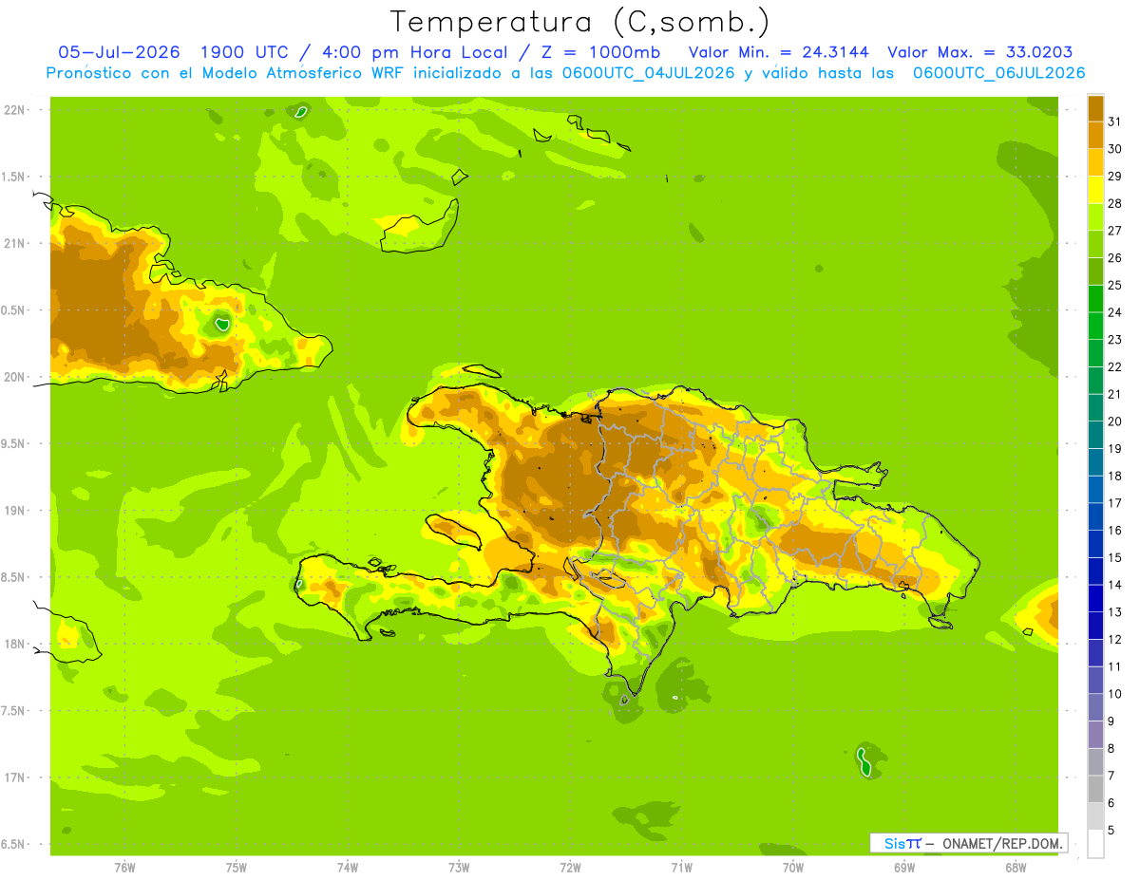Click the '20N' latitude label
The image size is (1140, 880).
point(14,377)
